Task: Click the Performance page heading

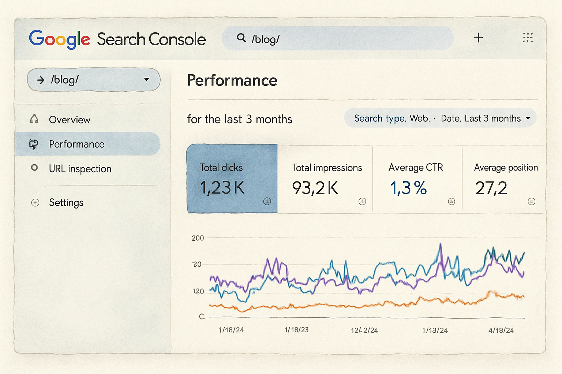Action: click(x=232, y=80)
